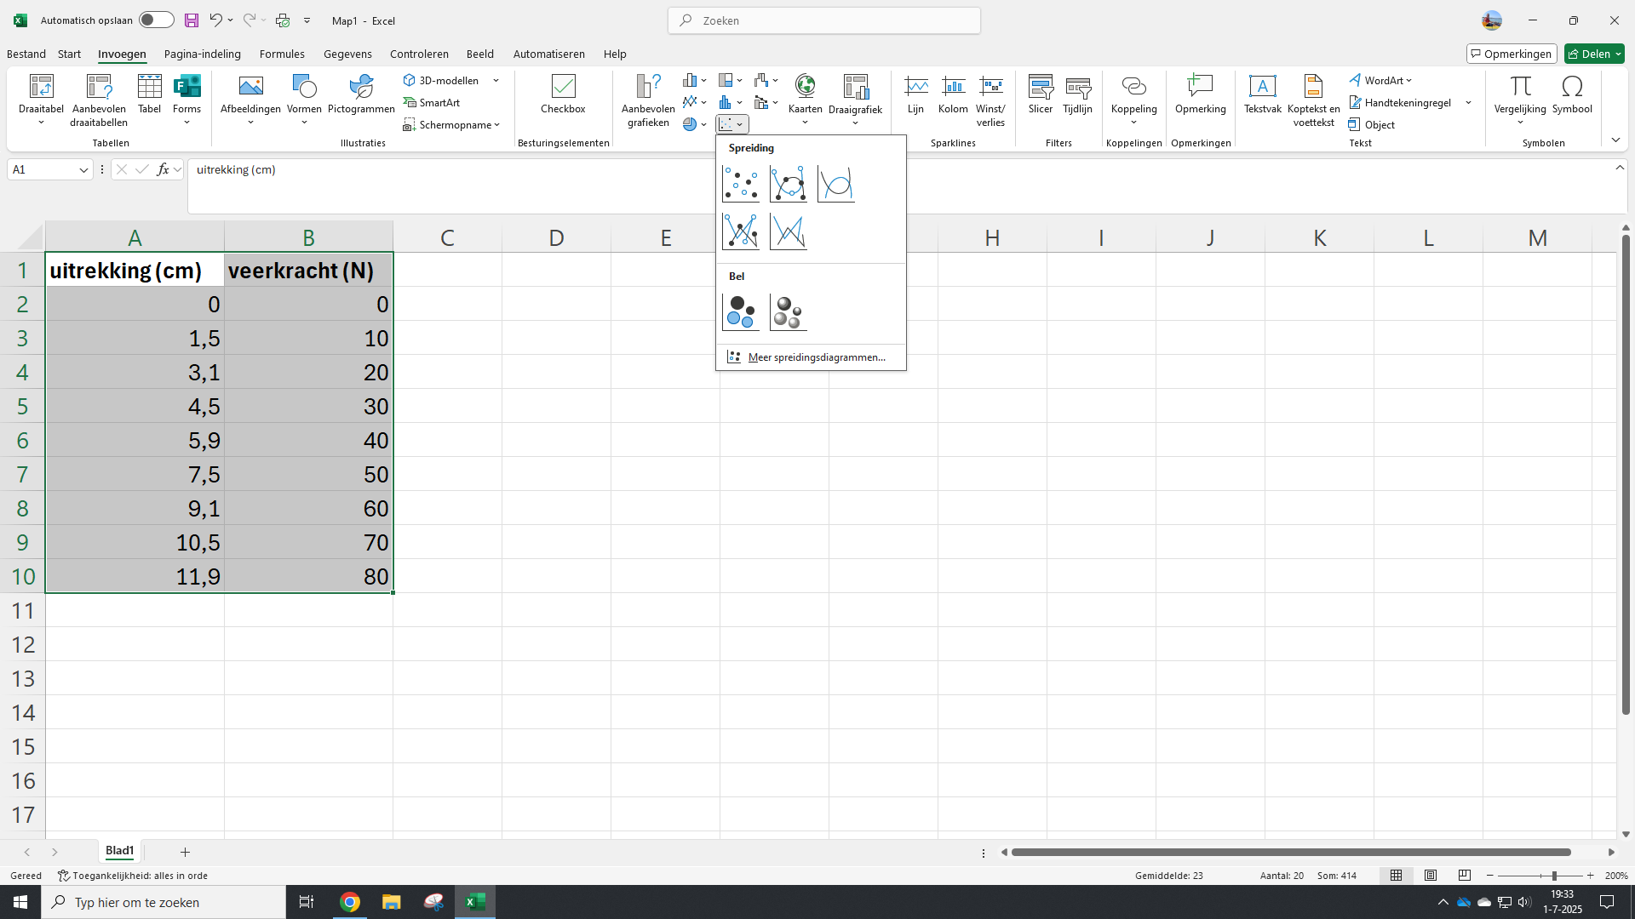The width and height of the screenshot is (1635, 919).
Task: Insert a 2D bubble chart
Action: click(x=740, y=312)
